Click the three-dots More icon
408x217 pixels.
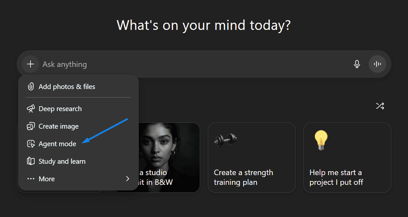(31, 179)
